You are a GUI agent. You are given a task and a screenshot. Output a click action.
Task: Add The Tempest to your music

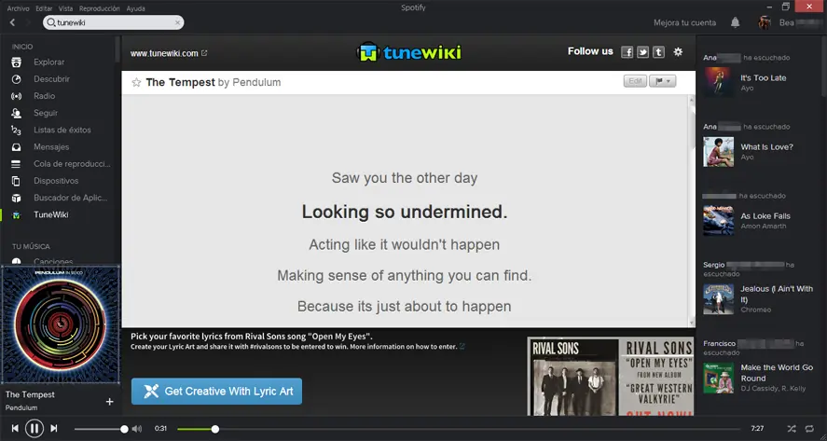click(110, 402)
